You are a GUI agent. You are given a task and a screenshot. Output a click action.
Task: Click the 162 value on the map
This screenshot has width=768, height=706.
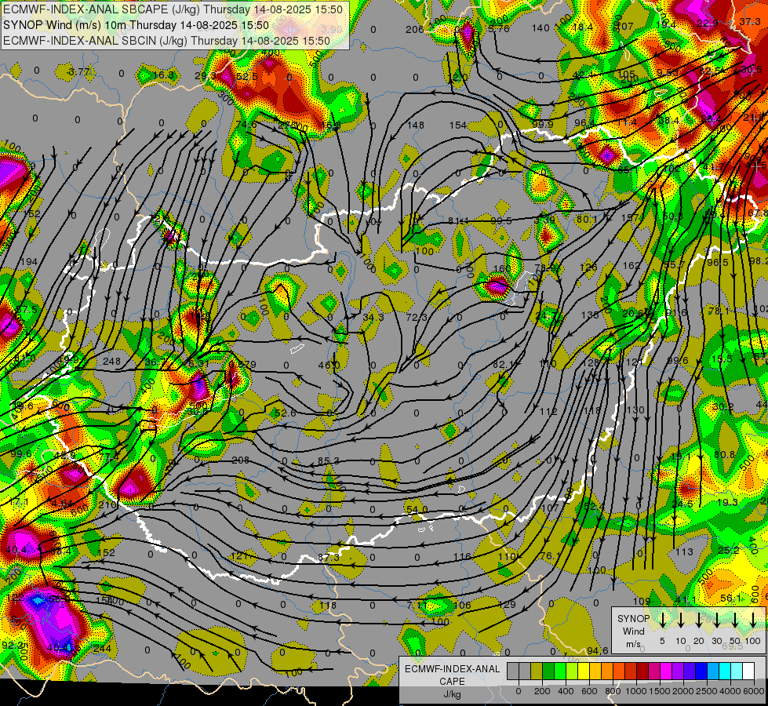(x=632, y=266)
